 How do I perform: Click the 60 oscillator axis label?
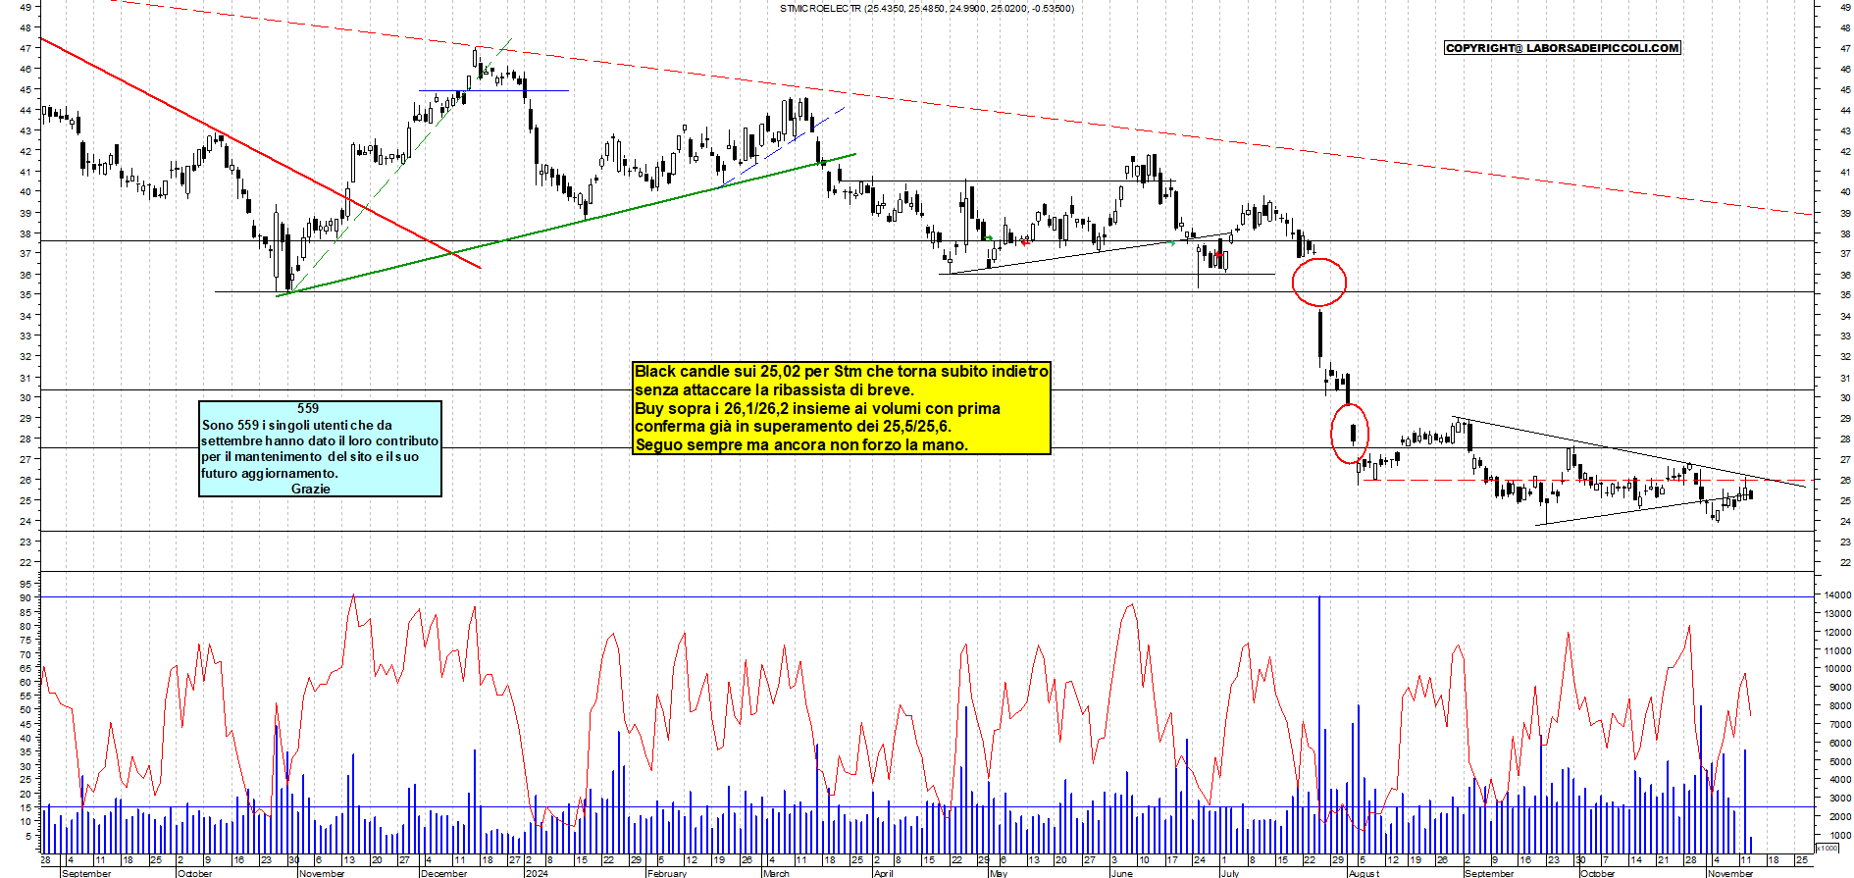point(26,681)
